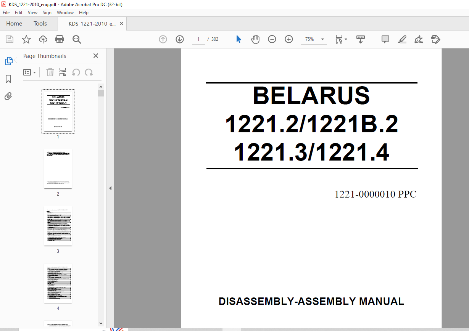
Task: Click the Page Thumbnails panel title
Action: coord(45,56)
